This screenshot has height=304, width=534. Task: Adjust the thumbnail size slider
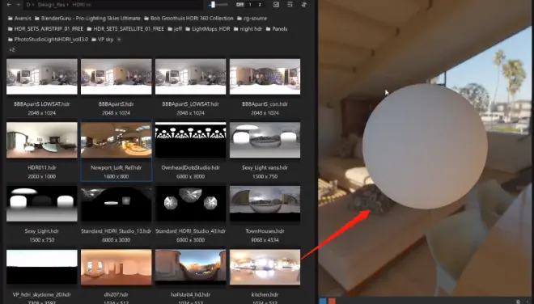click(218, 4)
